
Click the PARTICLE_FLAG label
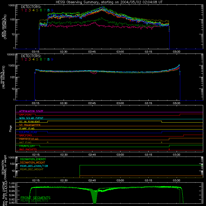[29, 139]
